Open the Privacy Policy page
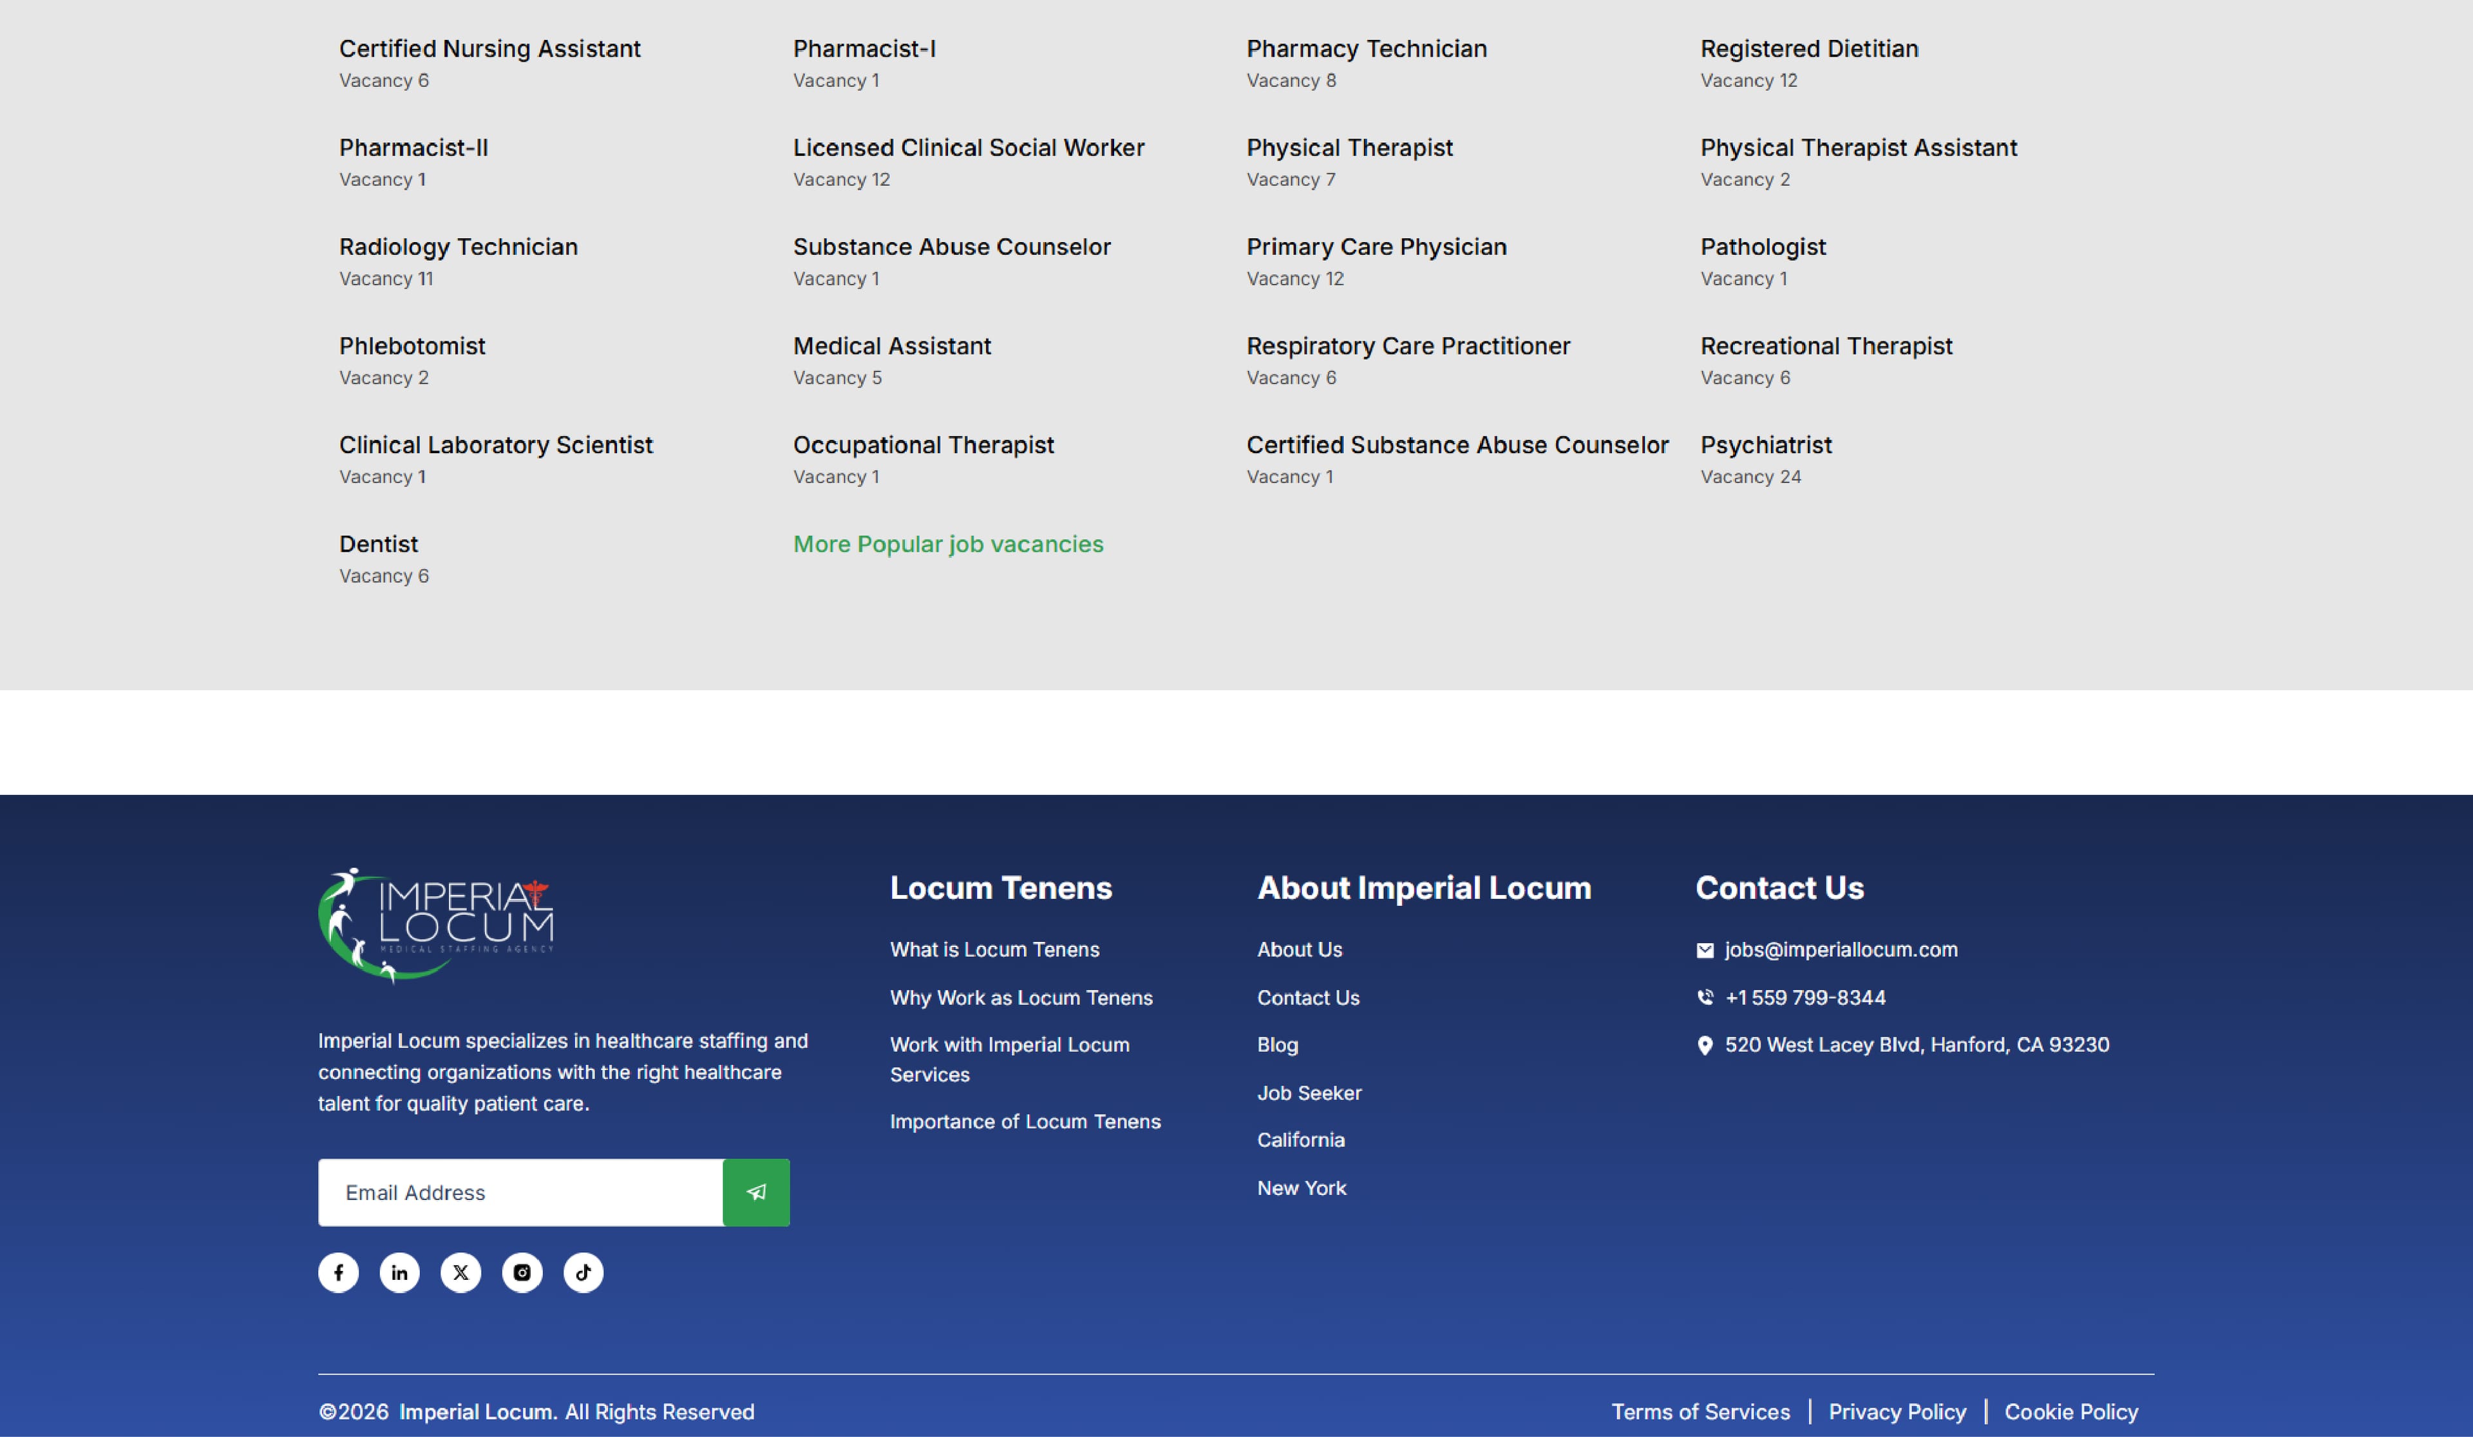This screenshot has width=2473, height=1437. point(1897,1411)
